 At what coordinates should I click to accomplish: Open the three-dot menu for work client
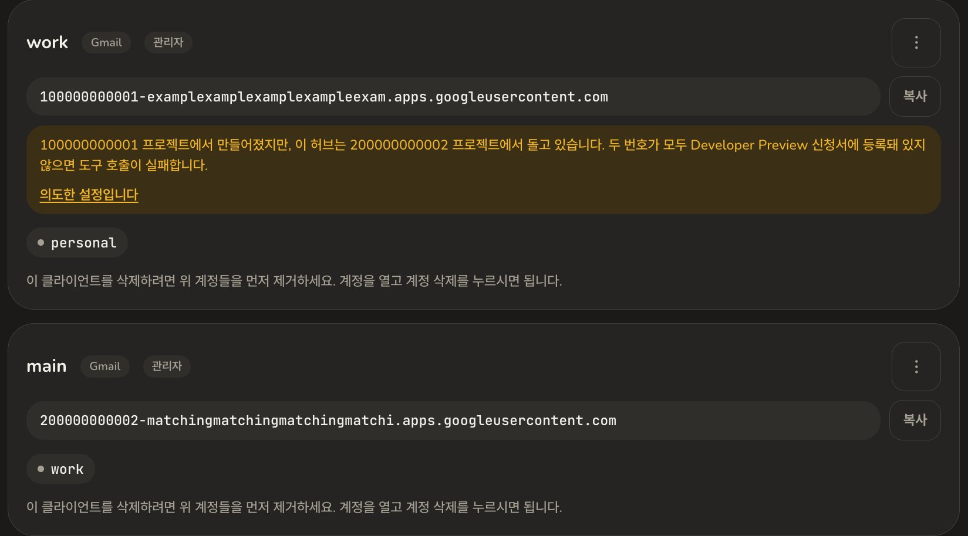click(x=916, y=43)
